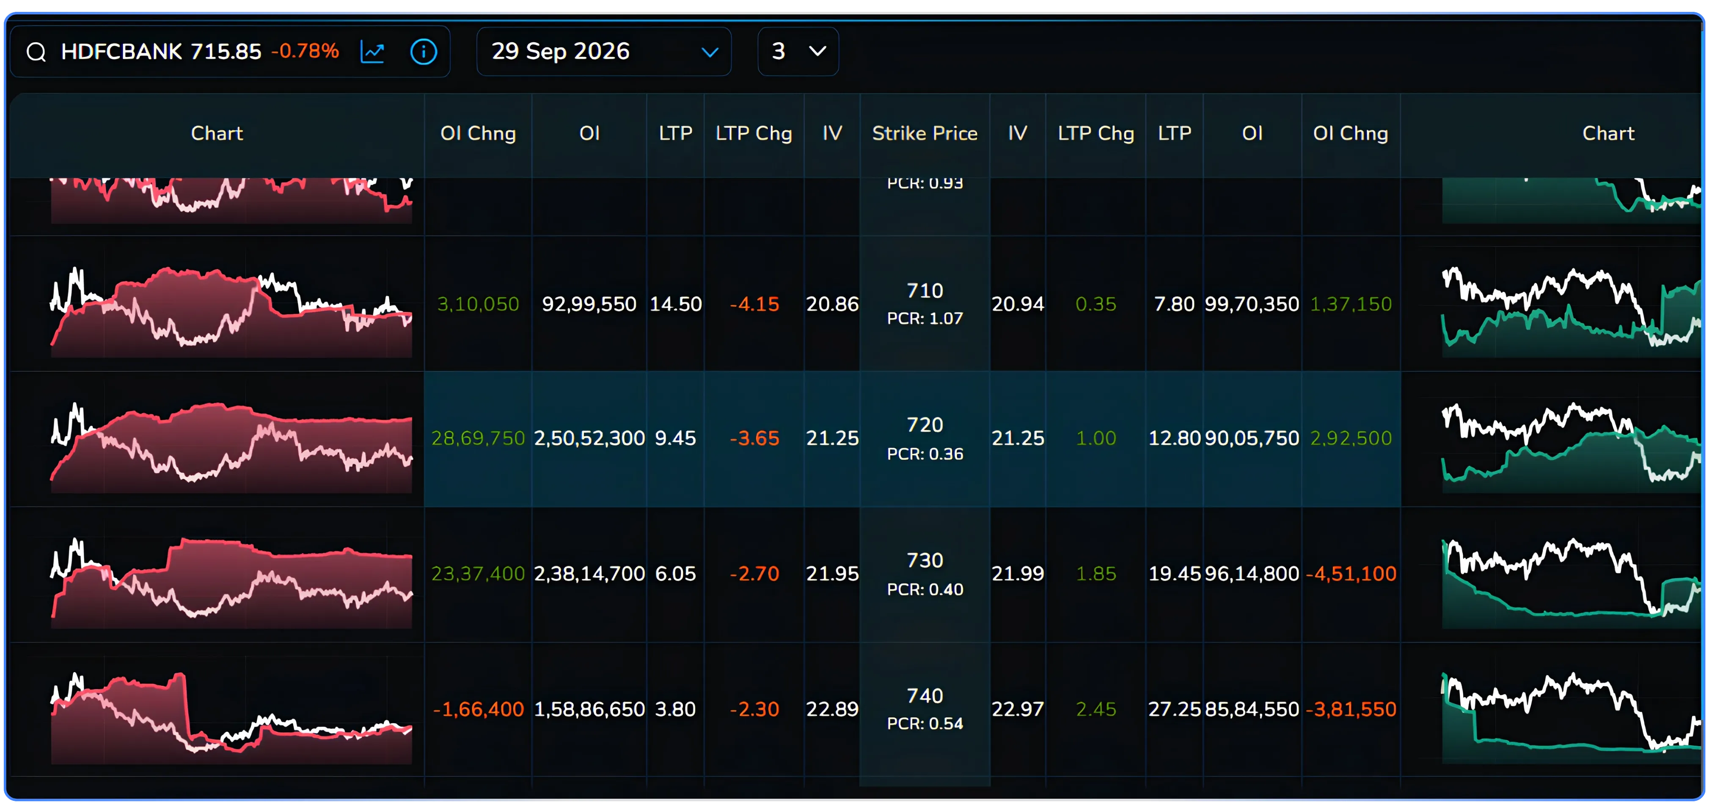Select the put LTP 12.80

pos(1174,438)
